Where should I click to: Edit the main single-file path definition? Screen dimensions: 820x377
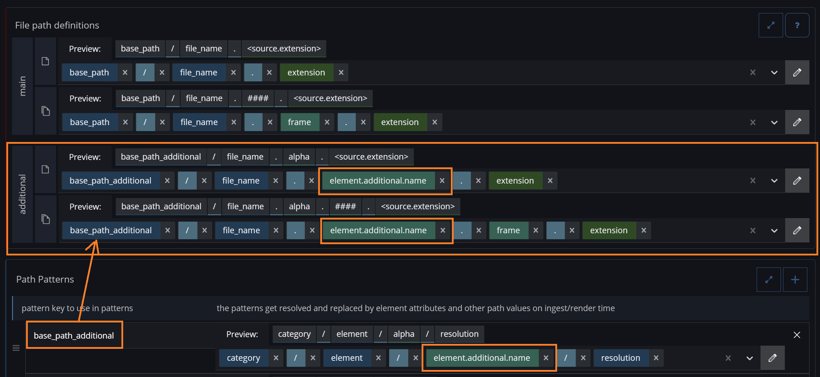(x=797, y=73)
